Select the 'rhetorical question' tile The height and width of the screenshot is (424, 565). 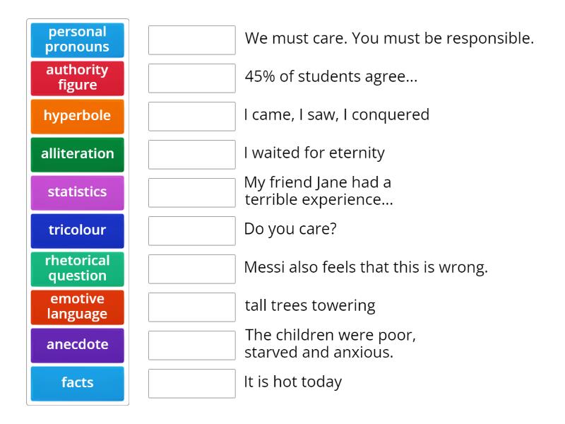77,269
